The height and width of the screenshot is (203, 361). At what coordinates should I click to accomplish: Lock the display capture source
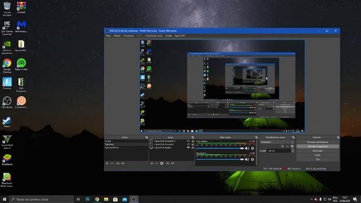192,148
